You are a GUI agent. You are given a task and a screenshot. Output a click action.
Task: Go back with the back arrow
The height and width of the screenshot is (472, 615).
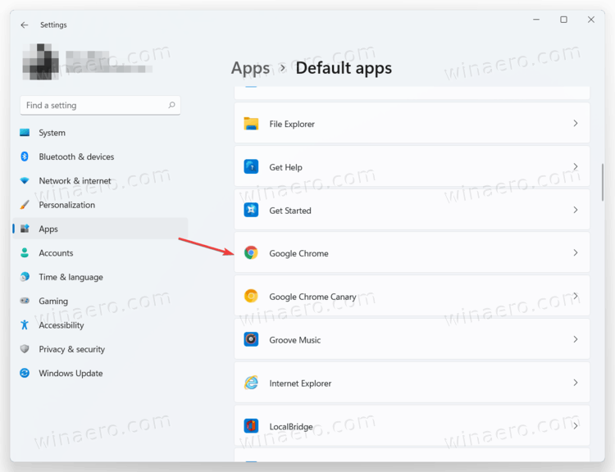[x=25, y=25]
